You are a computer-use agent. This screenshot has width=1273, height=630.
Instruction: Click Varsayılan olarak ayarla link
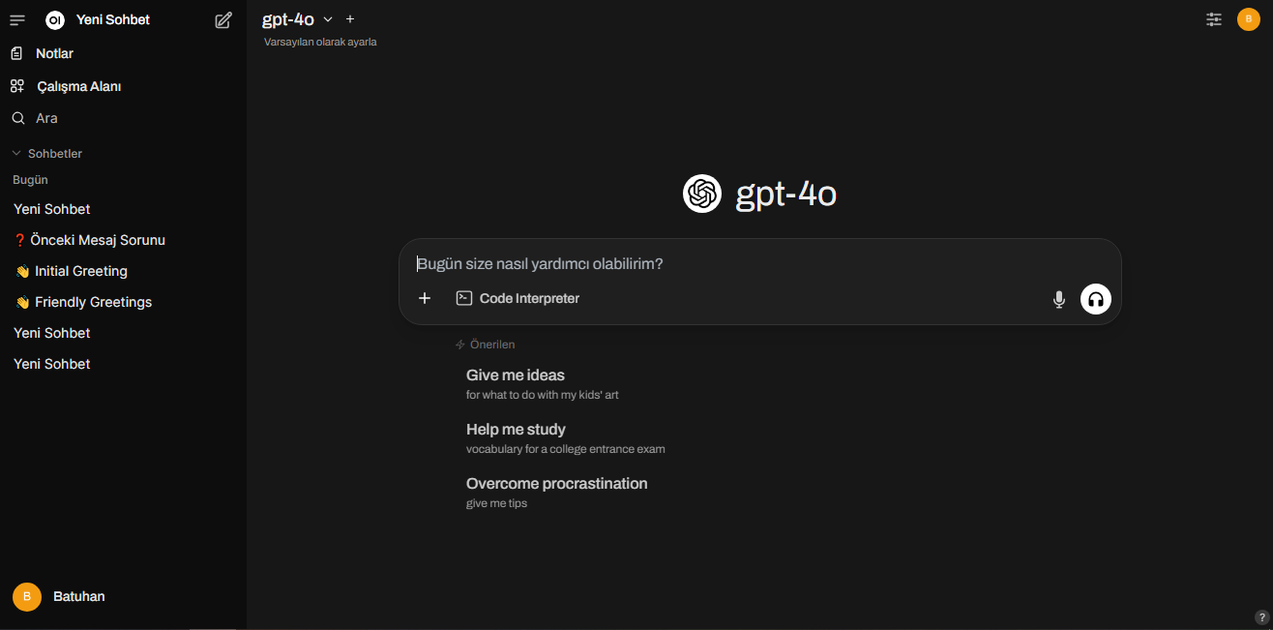pyautogui.click(x=320, y=42)
